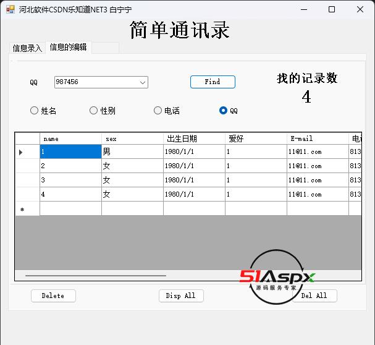Image resolution: width=375 pixels, height=345 pixels.
Task: Open the 信息的编辑 tab
Action: [x=69, y=47]
